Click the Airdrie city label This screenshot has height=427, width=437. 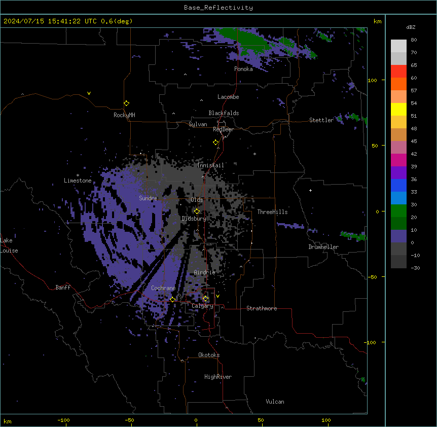click(x=205, y=272)
